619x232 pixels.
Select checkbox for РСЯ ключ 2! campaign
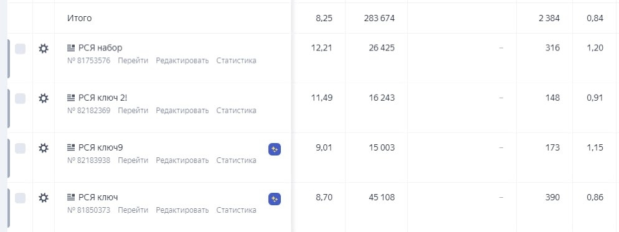pyautogui.click(x=20, y=98)
